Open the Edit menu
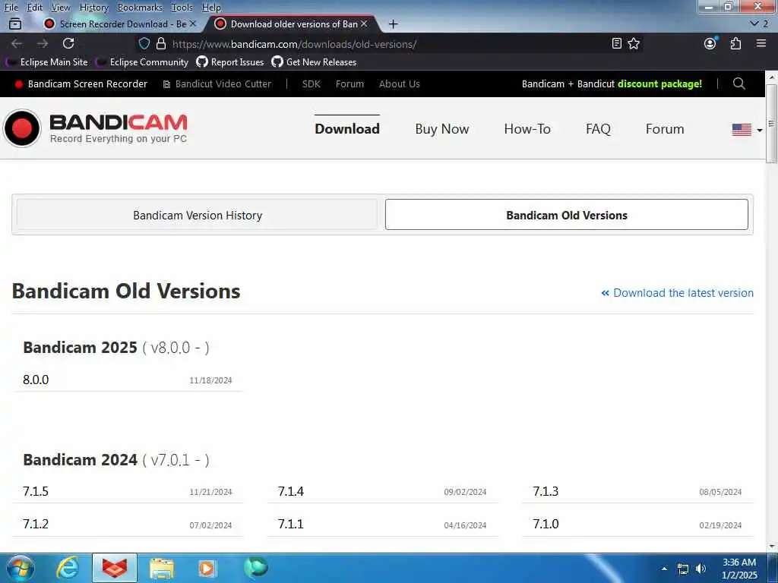778x583 pixels. 35,8
